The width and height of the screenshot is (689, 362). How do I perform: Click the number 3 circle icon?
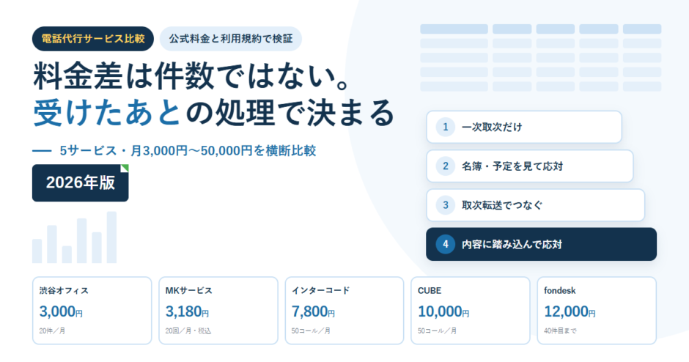tap(445, 205)
